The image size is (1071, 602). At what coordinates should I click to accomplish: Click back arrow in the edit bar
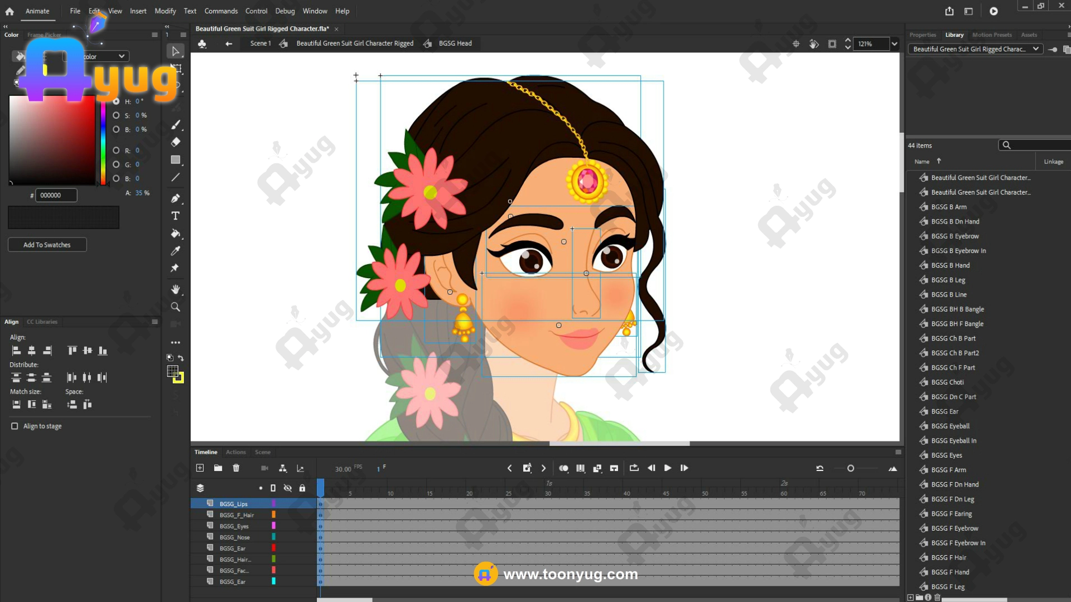(228, 43)
